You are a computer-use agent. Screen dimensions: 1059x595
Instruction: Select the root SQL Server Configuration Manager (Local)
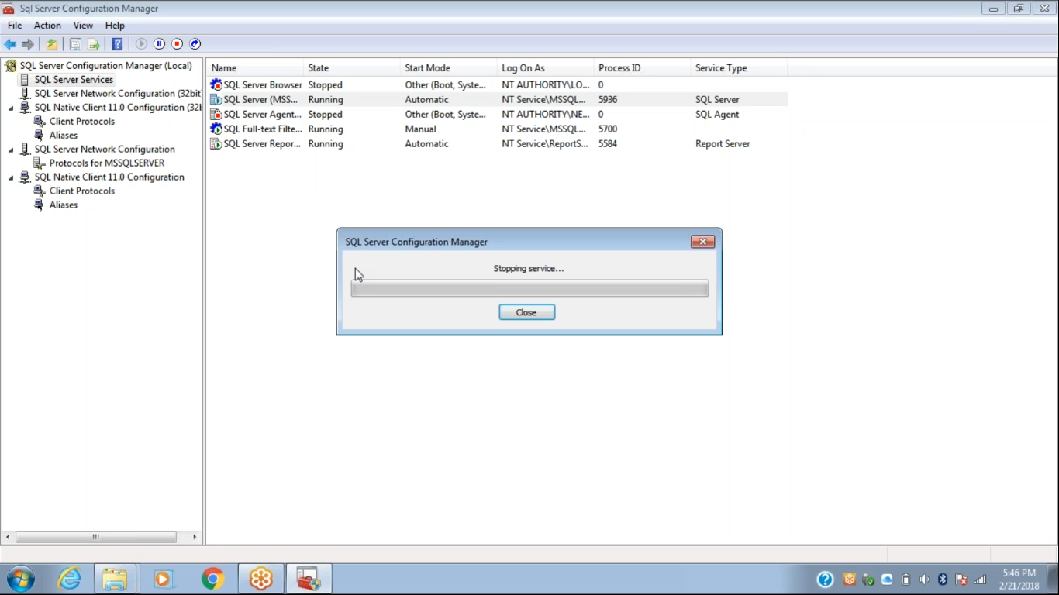[105, 66]
